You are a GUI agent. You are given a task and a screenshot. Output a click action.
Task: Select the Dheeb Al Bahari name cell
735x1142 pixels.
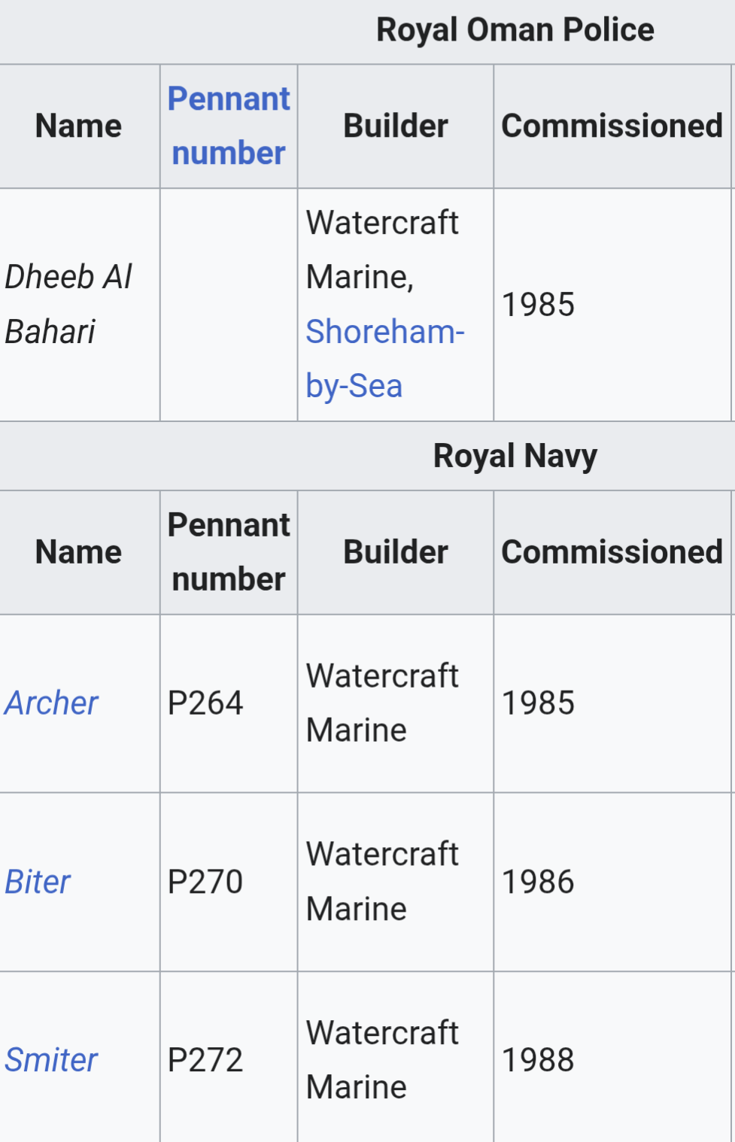(x=68, y=304)
